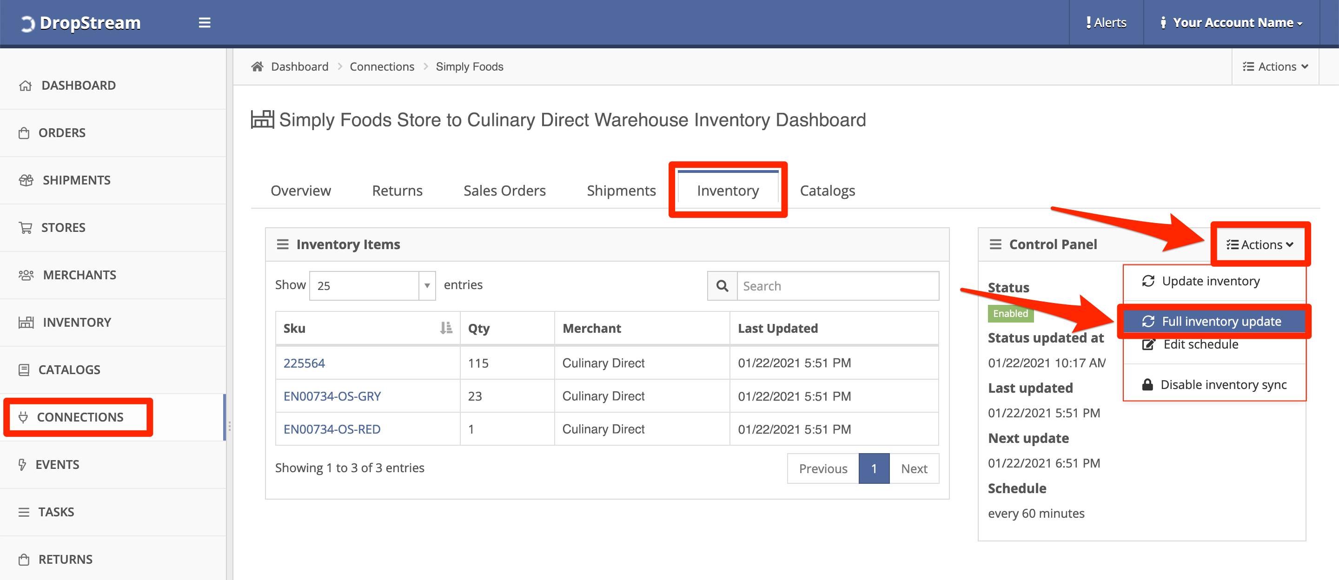Viewport: 1339px width, 580px height.
Task: Click the Dashboard house icon in sidebar
Action: tap(25, 86)
